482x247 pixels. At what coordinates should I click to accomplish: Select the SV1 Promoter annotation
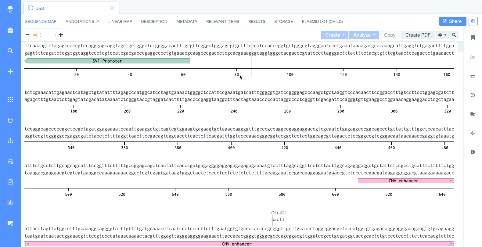coord(107,61)
